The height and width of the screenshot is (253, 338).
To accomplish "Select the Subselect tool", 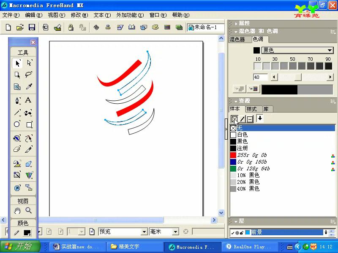I will tap(29, 63).
